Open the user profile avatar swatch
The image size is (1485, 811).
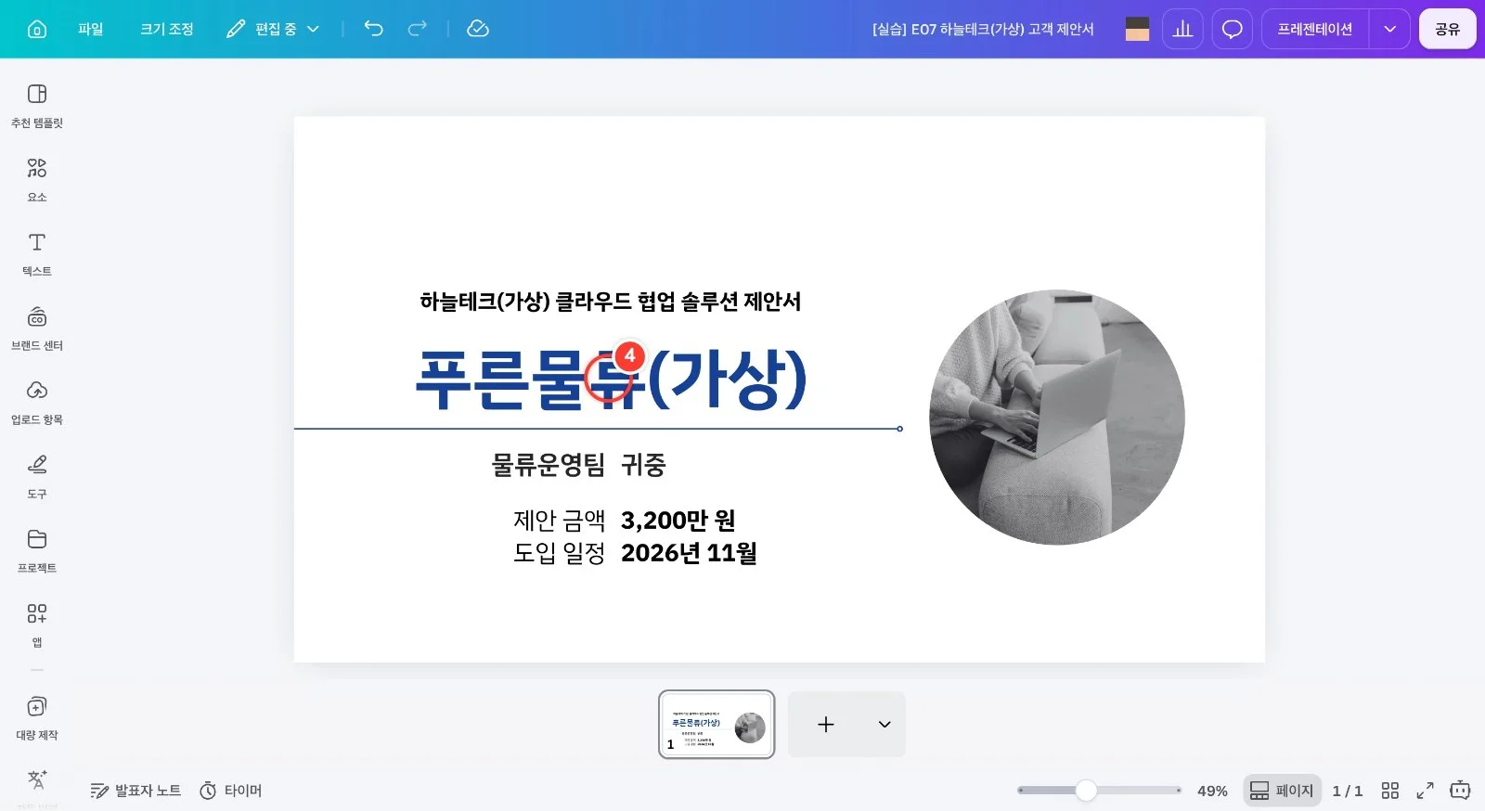1137,29
